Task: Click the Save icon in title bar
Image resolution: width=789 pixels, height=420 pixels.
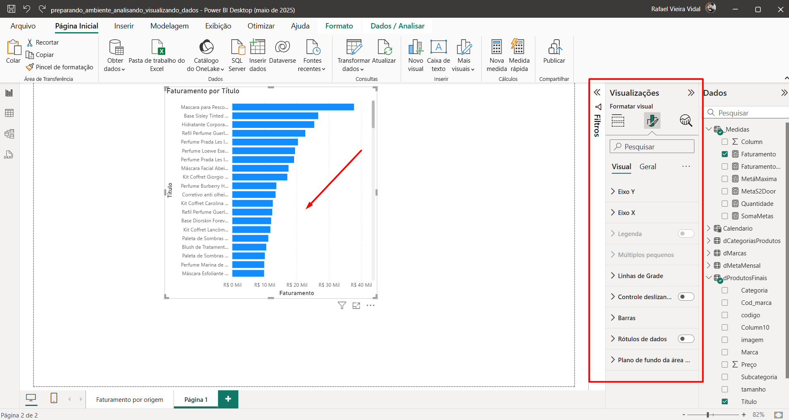Action: tap(12, 9)
